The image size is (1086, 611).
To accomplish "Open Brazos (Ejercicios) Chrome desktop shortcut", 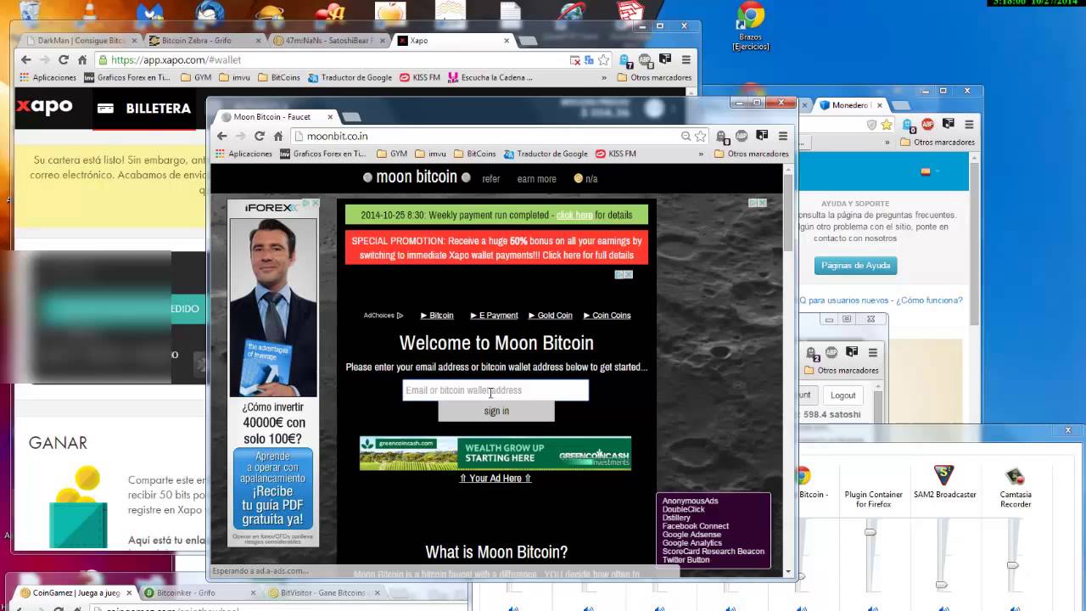I will tap(751, 25).
